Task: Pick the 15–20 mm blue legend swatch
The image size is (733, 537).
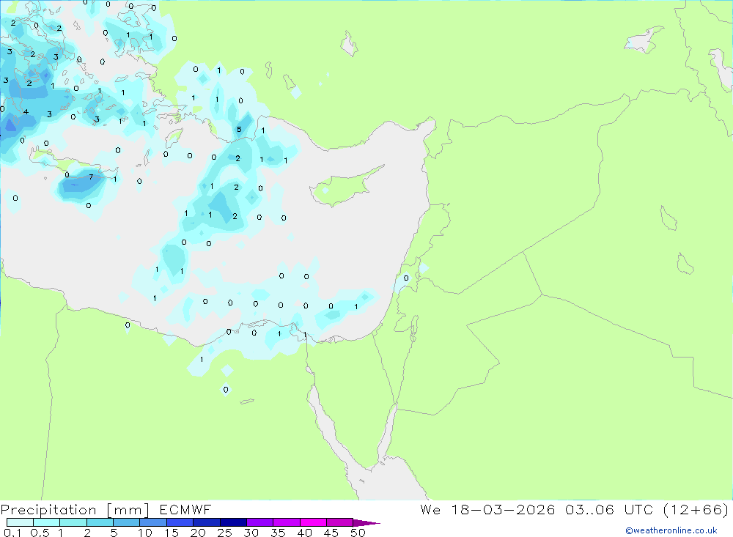Action: (180, 522)
